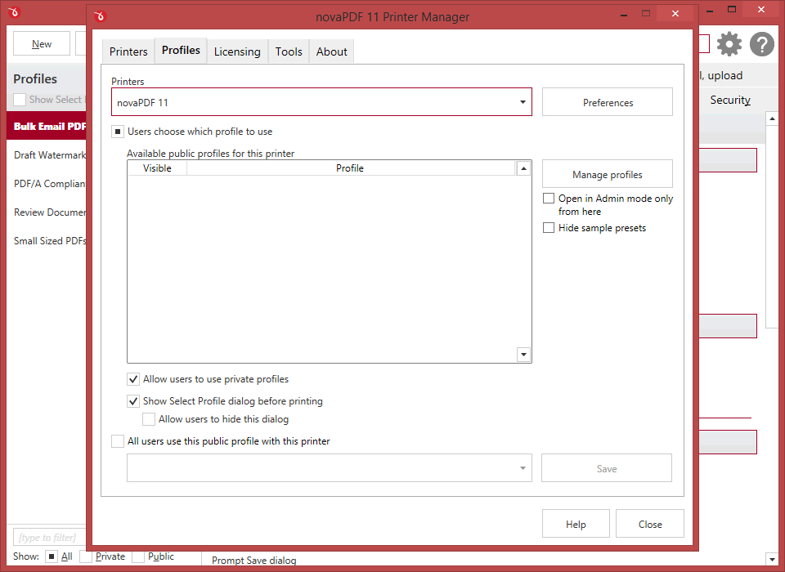
Task: Click the Manage profiles button
Action: [x=607, y=174]
